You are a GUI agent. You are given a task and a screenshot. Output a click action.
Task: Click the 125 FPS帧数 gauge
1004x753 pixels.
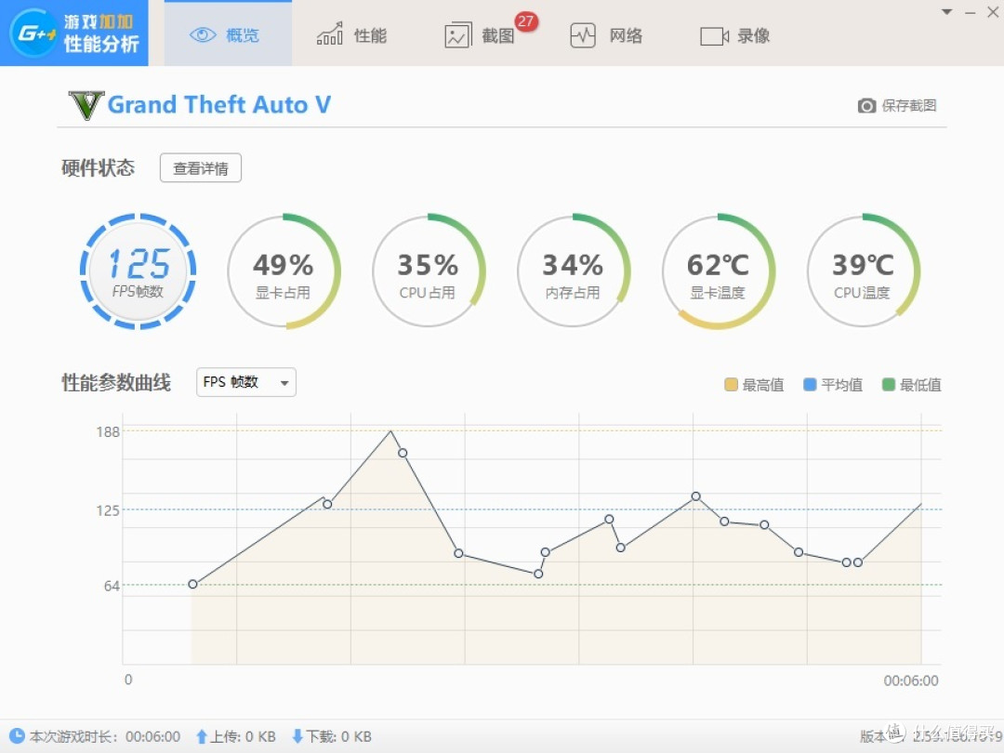pyautogui.click(x=138, y=271)
